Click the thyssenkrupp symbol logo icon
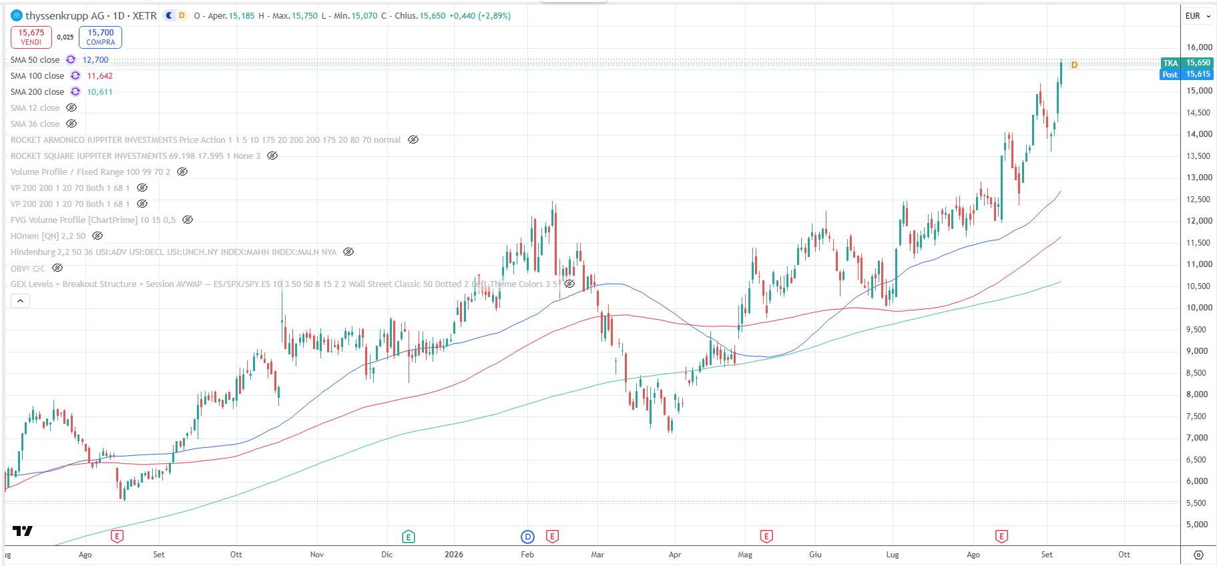Viewport: 1217px width, 566px height. pyautogui.click(x=17, y=15)
